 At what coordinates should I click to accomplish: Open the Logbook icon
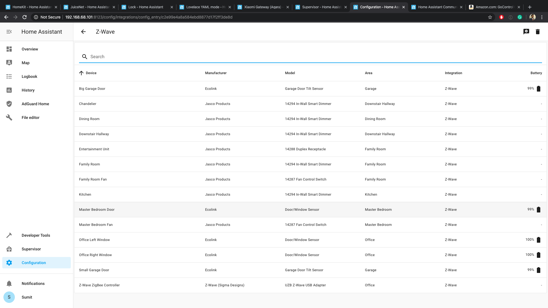point(9,76)
